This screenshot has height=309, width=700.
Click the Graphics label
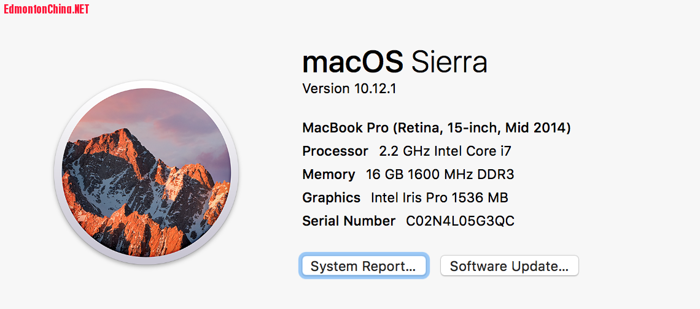(x=331, y=197)
